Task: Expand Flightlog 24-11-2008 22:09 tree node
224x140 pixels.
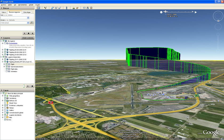Action: coord(3,59)
